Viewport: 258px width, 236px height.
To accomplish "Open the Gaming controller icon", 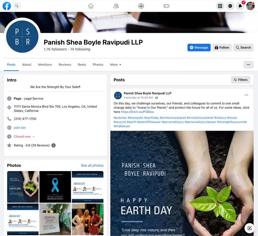I will click(x=166, y=6).
